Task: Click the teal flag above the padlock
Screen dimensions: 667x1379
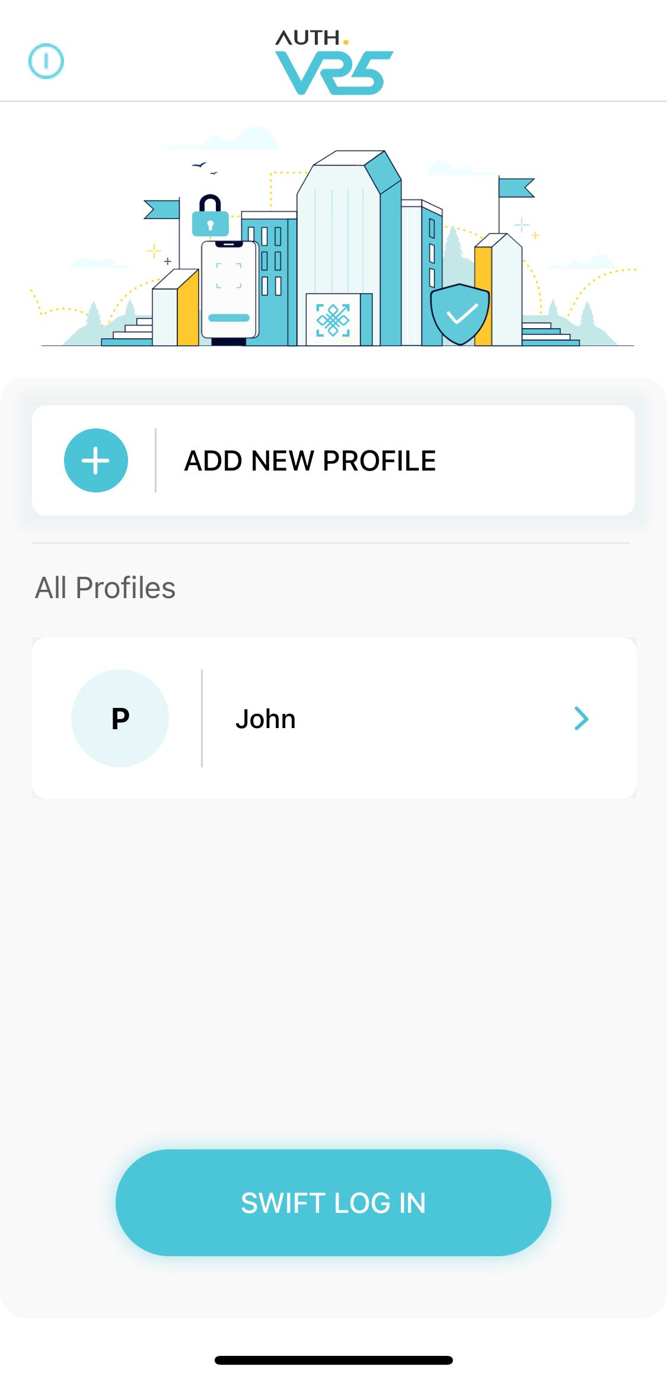Action: click(163, 209)
